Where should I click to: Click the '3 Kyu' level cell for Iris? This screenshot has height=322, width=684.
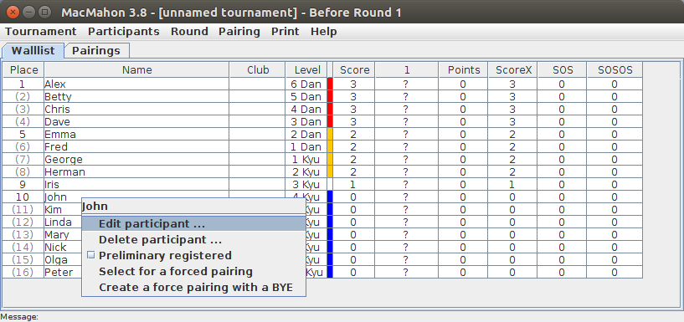[306, 184]
